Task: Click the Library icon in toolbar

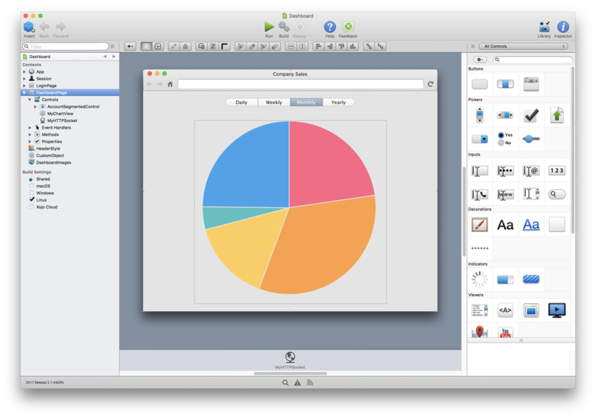Action: [x=544, y=27]
